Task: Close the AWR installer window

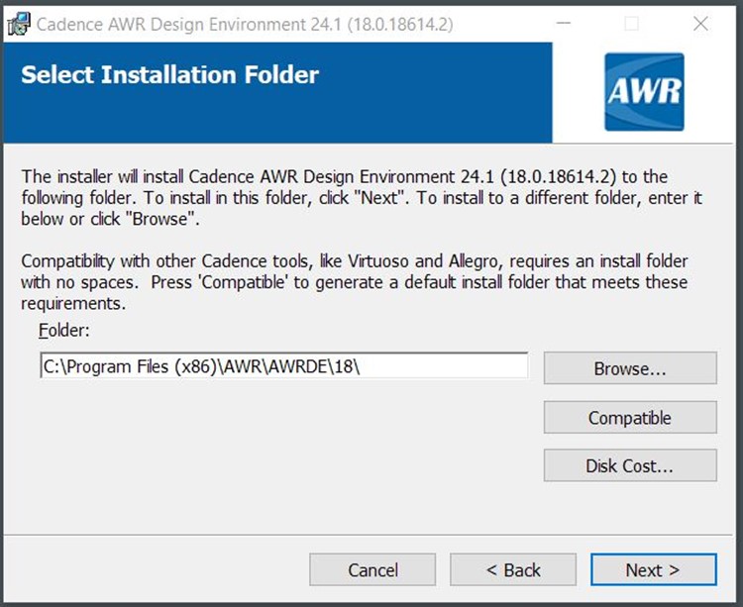Action: [700, 23]
